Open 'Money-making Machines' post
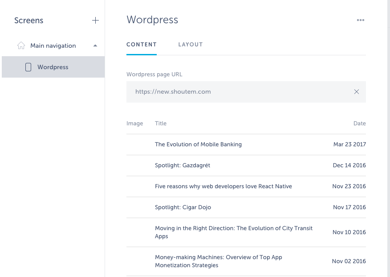Image resolution: width=390 pixels, height=277 pixels. (219, 261)
